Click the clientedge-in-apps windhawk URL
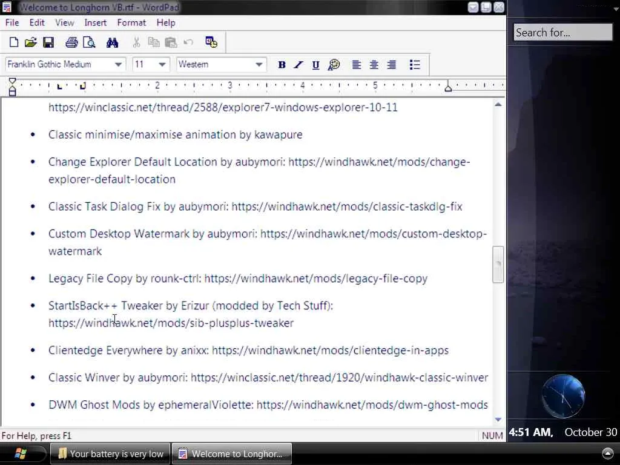Viewport: 620px width, 465px height. (x=330, y=351)
